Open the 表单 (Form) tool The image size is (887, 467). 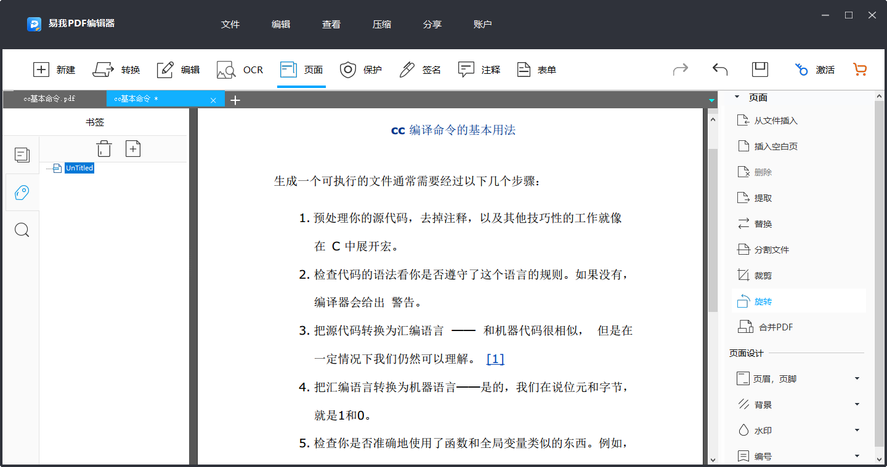537,70
